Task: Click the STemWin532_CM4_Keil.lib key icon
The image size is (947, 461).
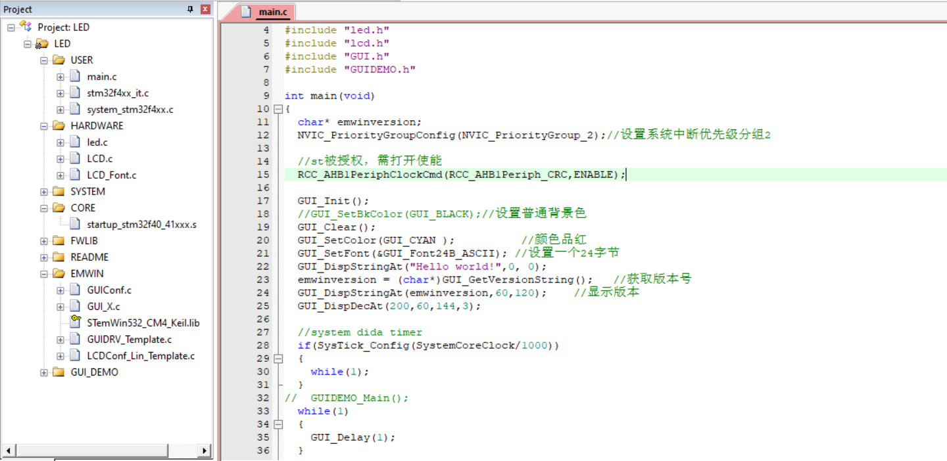Action: (x=75, y=322)
